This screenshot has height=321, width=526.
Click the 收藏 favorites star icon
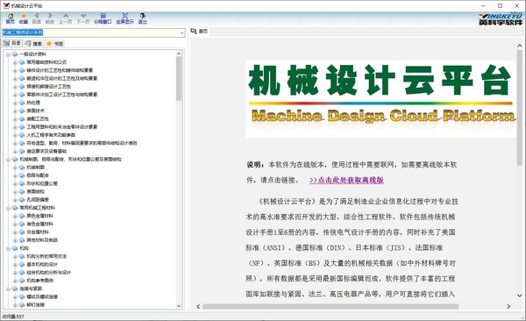pos(24,18)
